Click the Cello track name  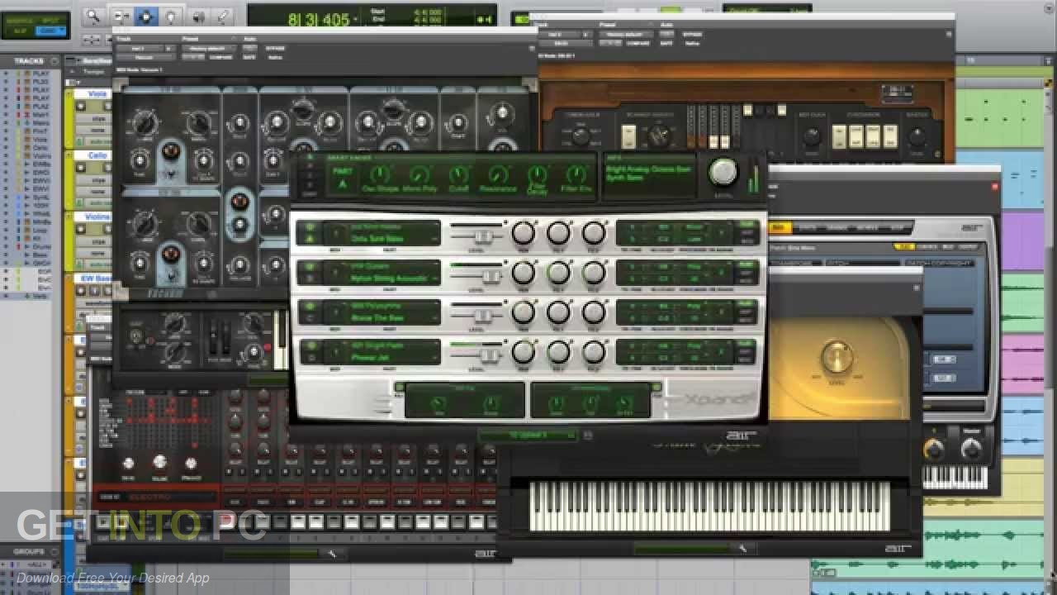[x=98, y=155]
